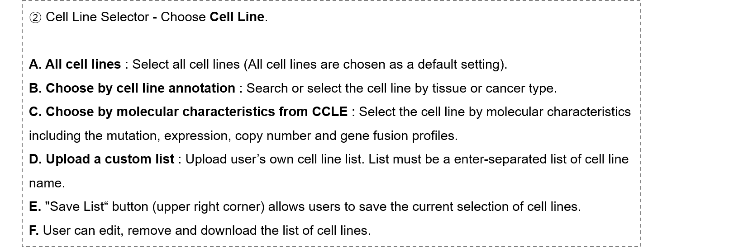Viewport: 748px width, 247px height.
Task: Click the '(upper right corner)' phrase
Action: [x=208, y=207]
